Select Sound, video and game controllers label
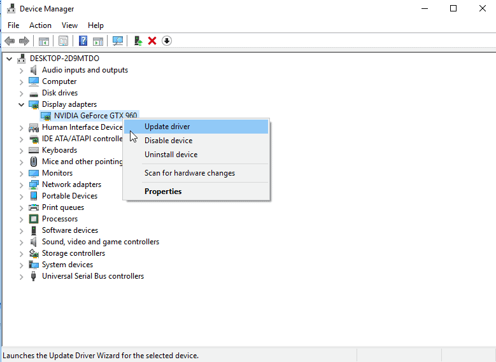This screenshot has width=496, height=362. [101, 242]
